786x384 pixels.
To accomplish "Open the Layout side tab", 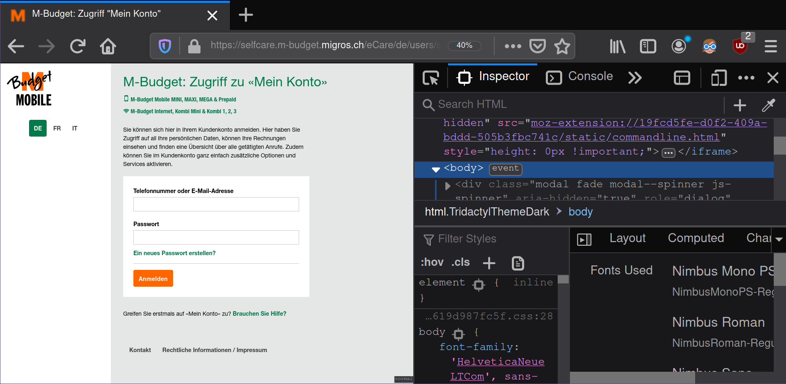I will (628, 238).
